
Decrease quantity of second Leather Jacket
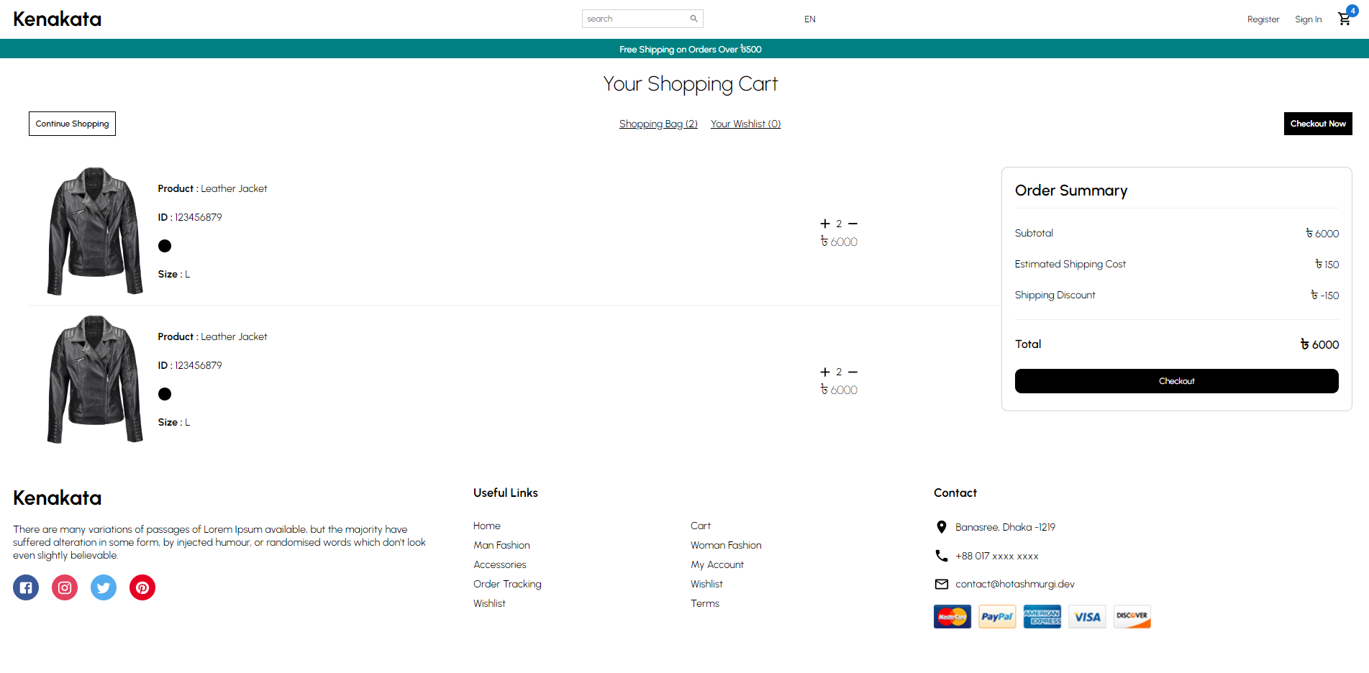(852, 372)
